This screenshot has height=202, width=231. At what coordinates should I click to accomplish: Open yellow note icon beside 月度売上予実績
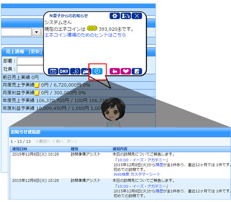[x=37, y=85]
